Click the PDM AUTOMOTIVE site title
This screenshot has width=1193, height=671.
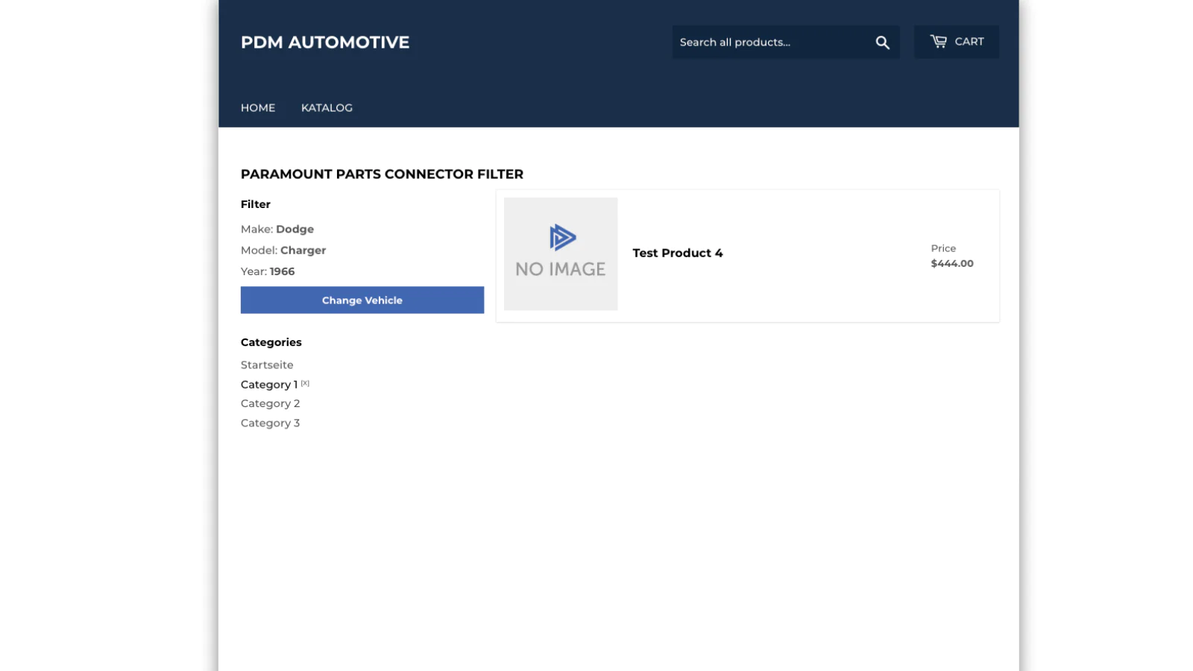point(325,42)
